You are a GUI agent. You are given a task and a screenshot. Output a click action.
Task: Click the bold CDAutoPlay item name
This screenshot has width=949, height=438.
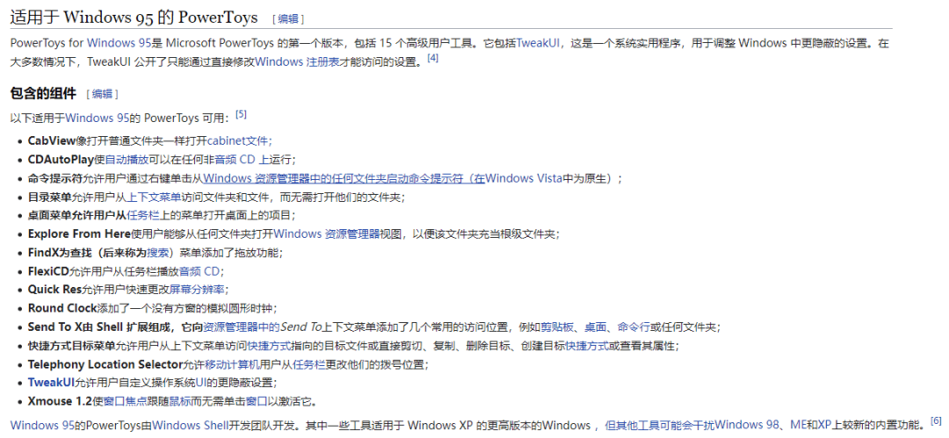click(x=62, y=160)
